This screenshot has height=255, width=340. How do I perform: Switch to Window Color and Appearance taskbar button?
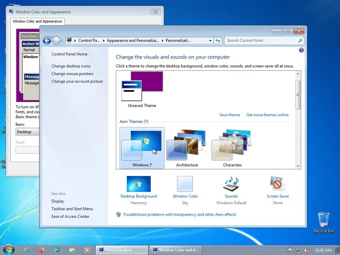pos(175,250)
